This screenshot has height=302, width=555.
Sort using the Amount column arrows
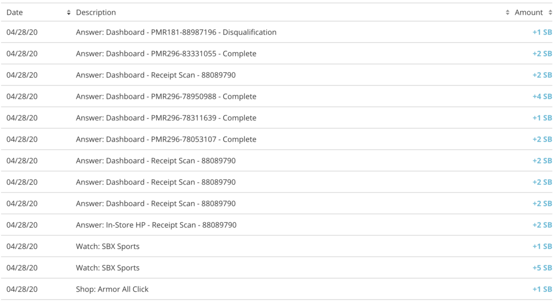[550, 13]
